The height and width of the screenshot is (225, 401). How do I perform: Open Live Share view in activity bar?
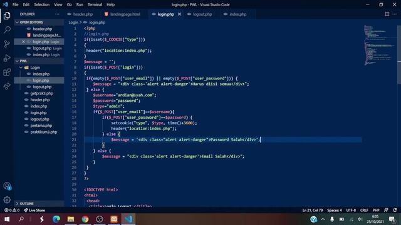click(x=7, y=86)
